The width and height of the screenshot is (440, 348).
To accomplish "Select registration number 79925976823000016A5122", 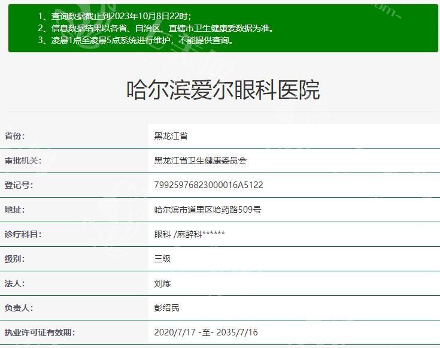I will point(208,185).
